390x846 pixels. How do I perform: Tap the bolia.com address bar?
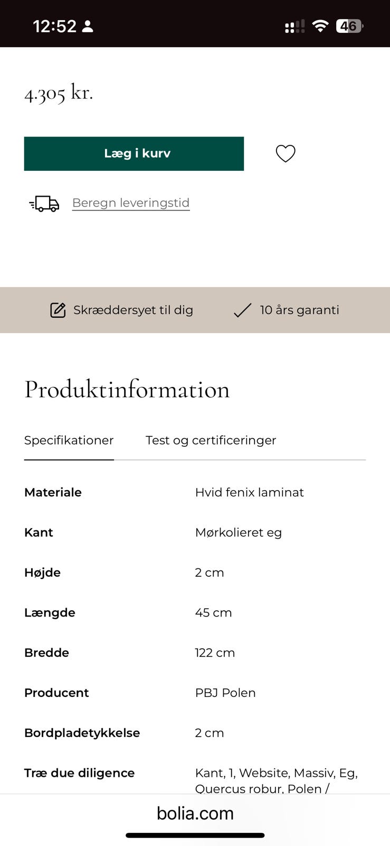click(x=195, y=813)
